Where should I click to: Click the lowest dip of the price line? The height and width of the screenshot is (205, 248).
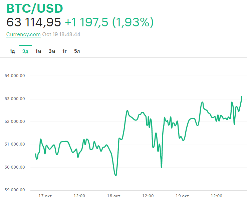tap(116, 175)
